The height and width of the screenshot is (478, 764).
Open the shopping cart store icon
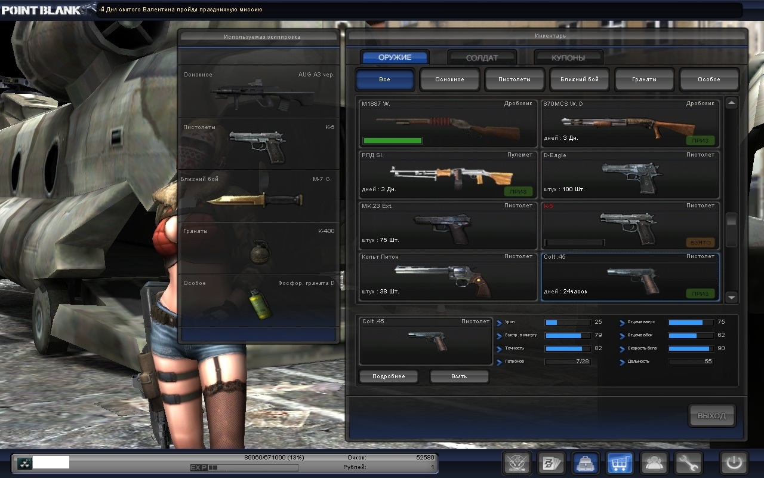click(x=620, y=463)
